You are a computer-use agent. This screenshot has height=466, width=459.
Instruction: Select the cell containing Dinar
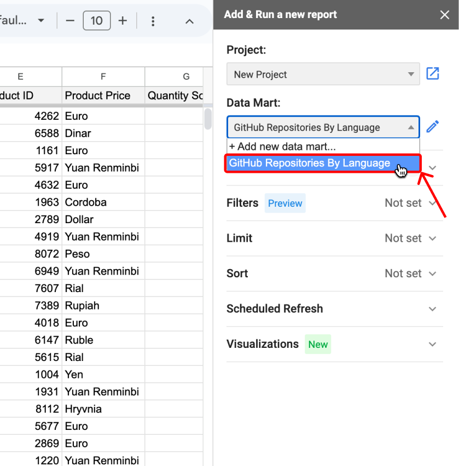pyautogui.click(x=103, y=133)
